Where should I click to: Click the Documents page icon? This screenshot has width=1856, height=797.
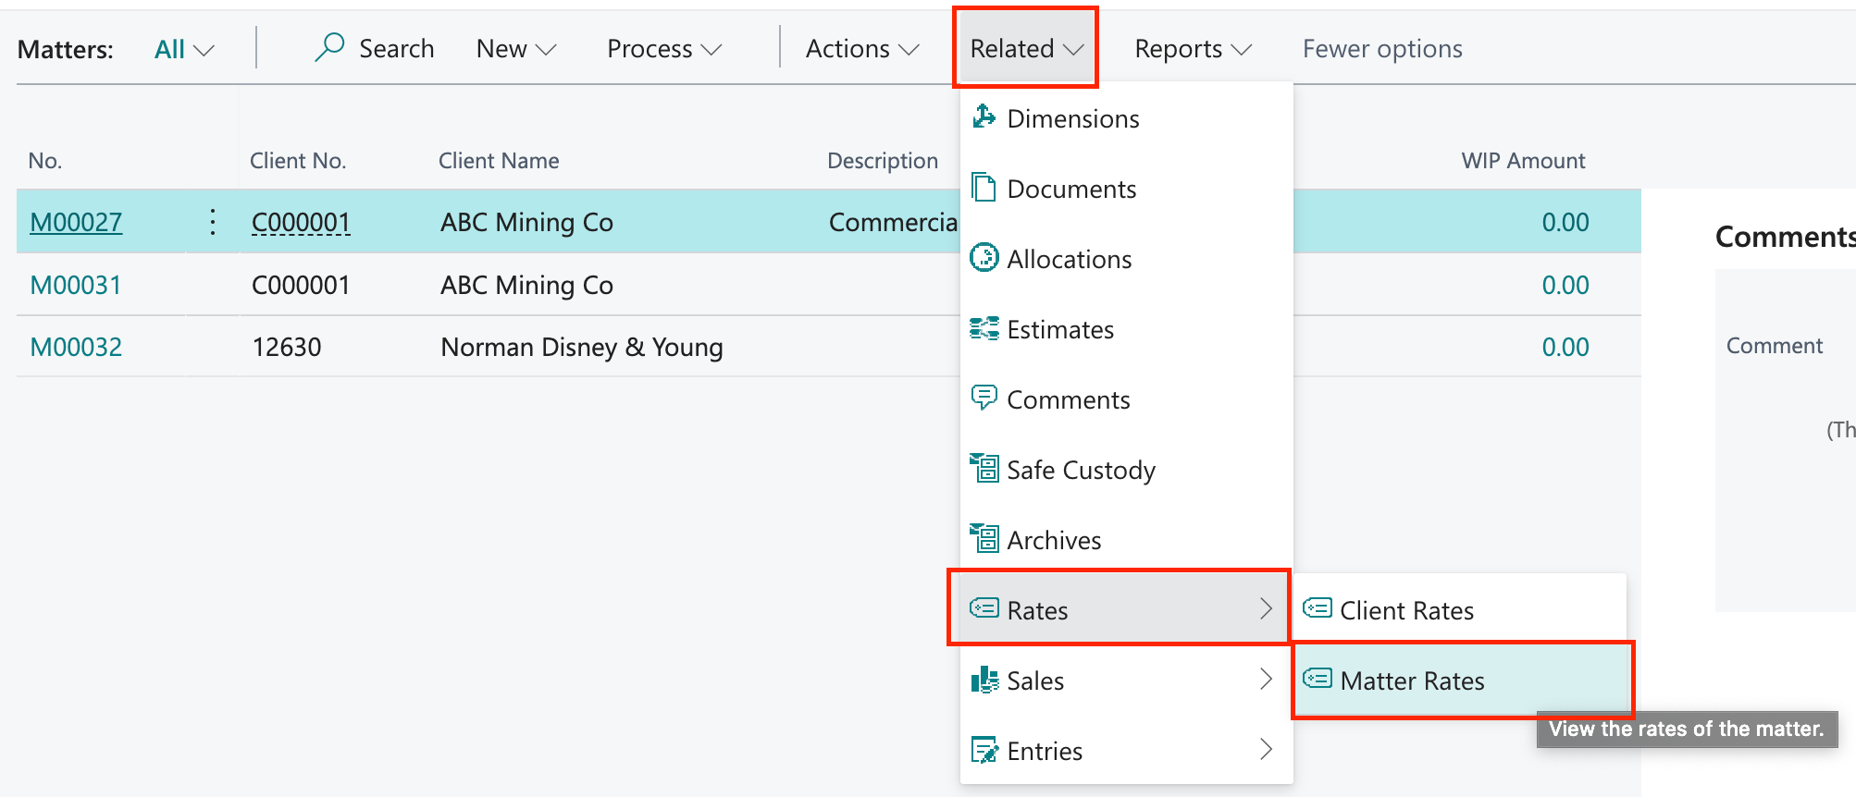coord(984,188)
